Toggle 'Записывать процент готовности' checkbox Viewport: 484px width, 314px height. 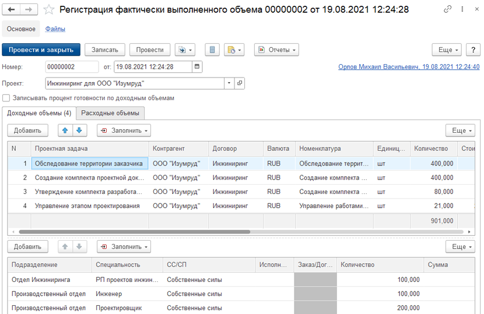(x=6, y=98)
